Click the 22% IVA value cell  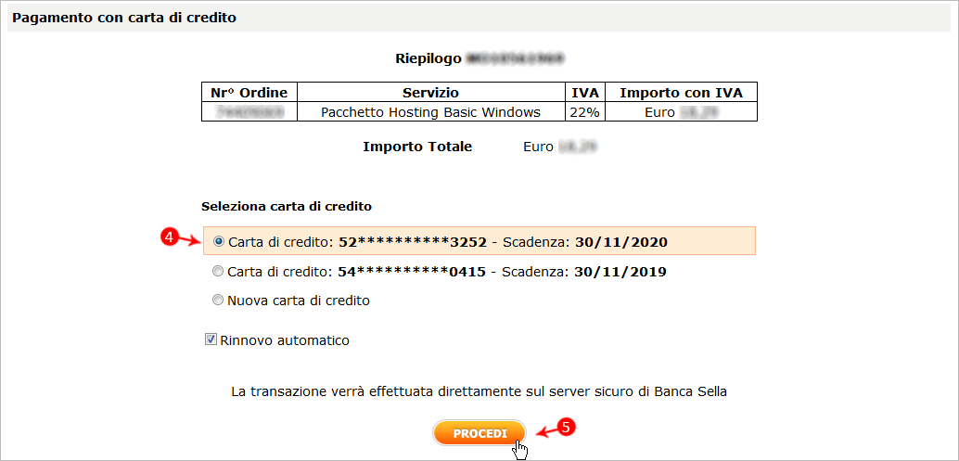click(585, 111)
